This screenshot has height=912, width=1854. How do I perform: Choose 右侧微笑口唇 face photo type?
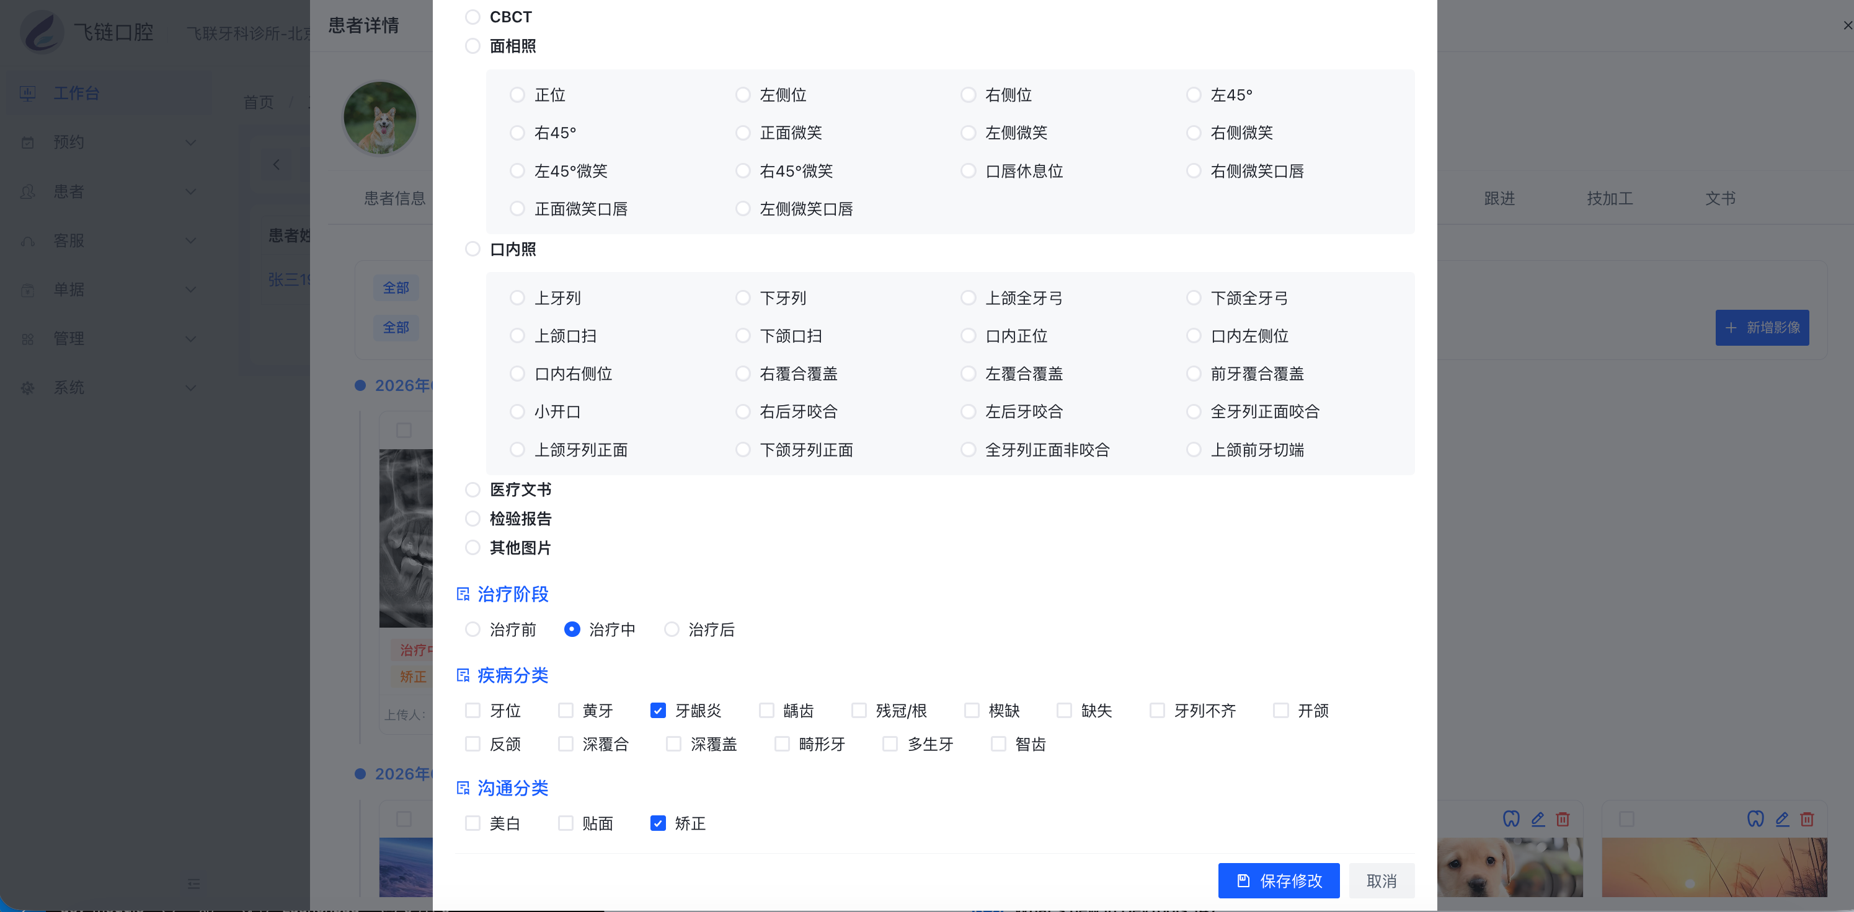[1194, 171]
